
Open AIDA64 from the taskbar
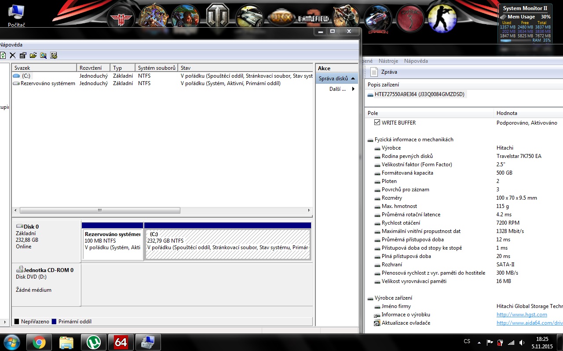coord(121,342)
